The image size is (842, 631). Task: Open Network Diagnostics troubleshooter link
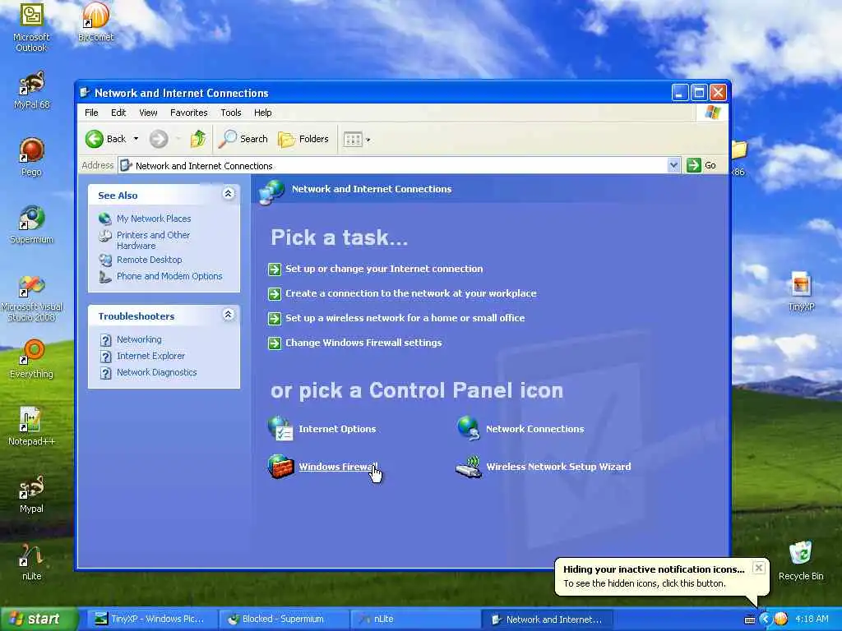[157, 372]
